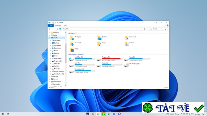Open Skype from the taskbar
This screenshot has height=116, width=207.
pos(114,114)
